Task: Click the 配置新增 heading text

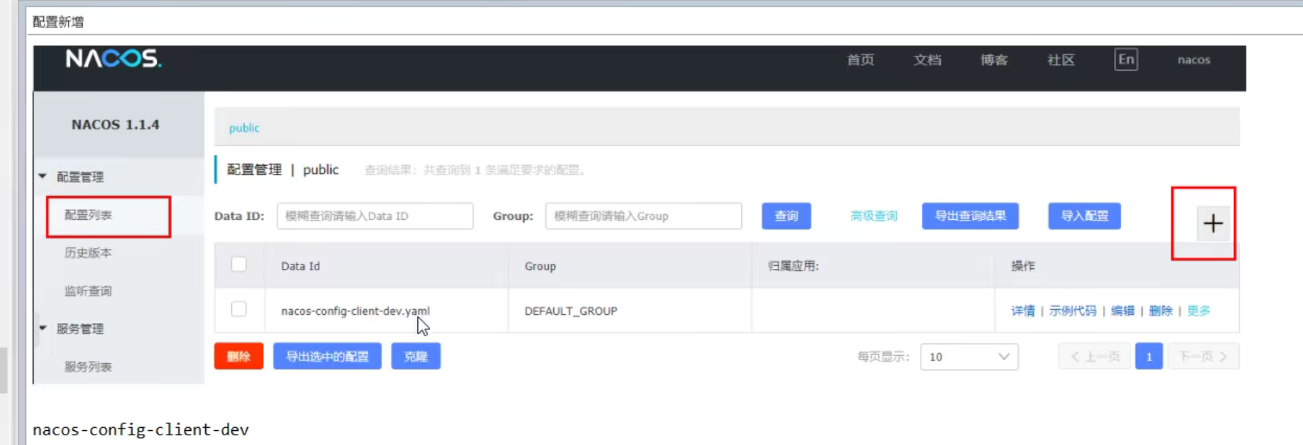Action: click(58, 22)
